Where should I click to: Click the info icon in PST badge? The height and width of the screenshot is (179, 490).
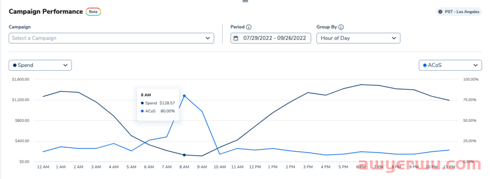pyautogui.click(x=441, y=12)
